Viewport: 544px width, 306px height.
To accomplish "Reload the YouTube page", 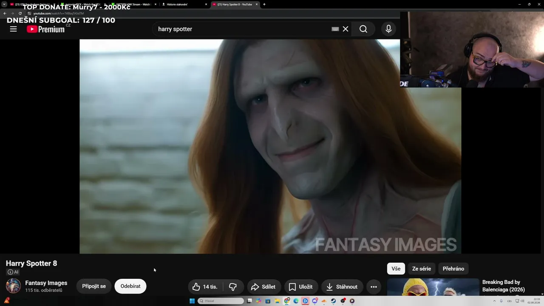I will pos(20,13).
